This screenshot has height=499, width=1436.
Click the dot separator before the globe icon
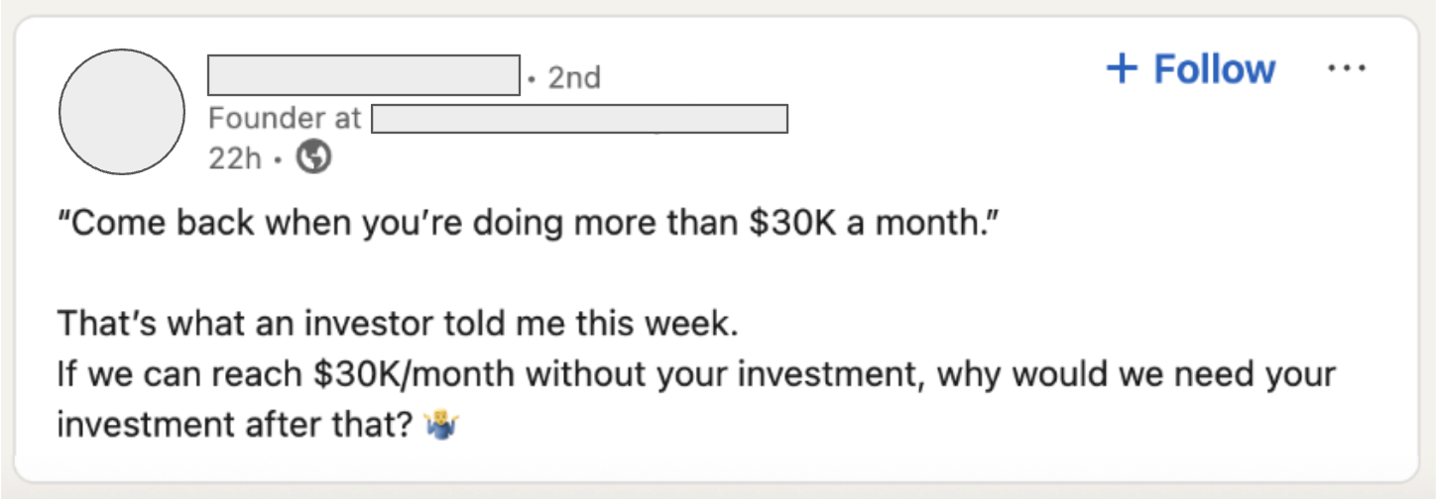pos(282,158)
